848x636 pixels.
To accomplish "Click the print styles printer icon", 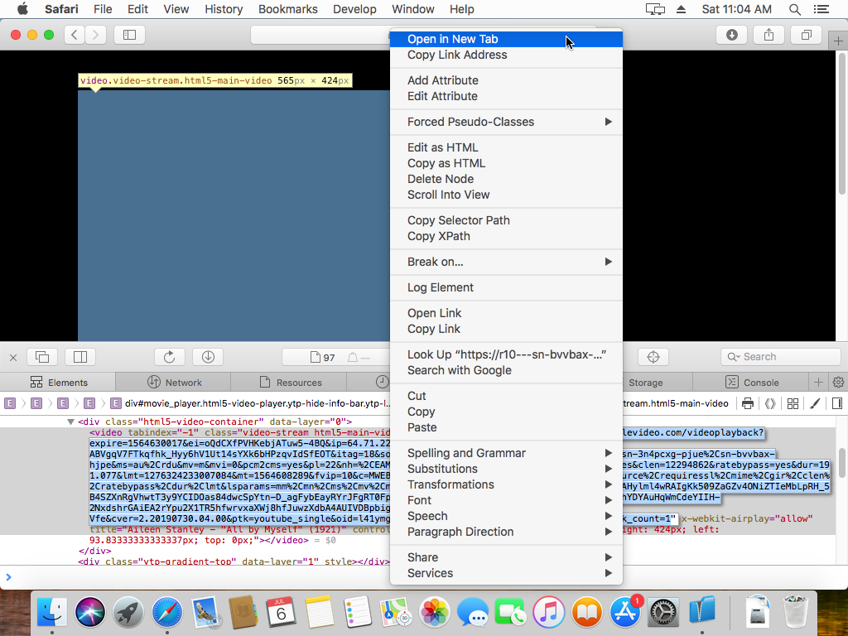I will point(748,404).
